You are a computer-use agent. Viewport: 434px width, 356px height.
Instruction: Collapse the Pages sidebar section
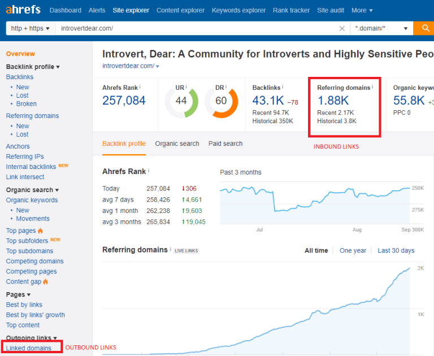coord(18,294)
